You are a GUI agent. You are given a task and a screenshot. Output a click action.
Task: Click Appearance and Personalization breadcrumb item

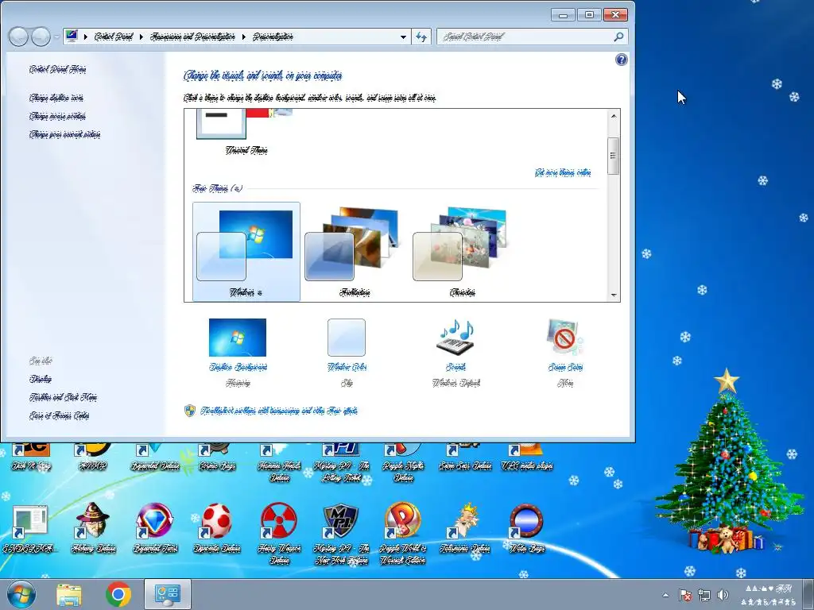pyautogui.click(x=192, y=37)
